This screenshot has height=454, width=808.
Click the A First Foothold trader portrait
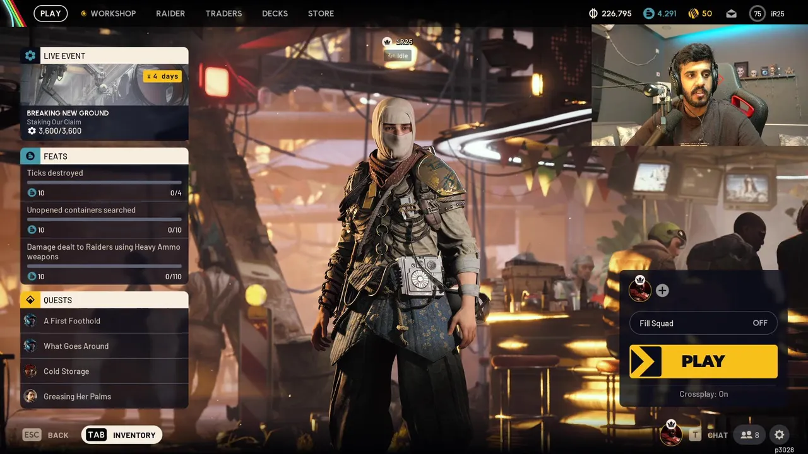30,320
